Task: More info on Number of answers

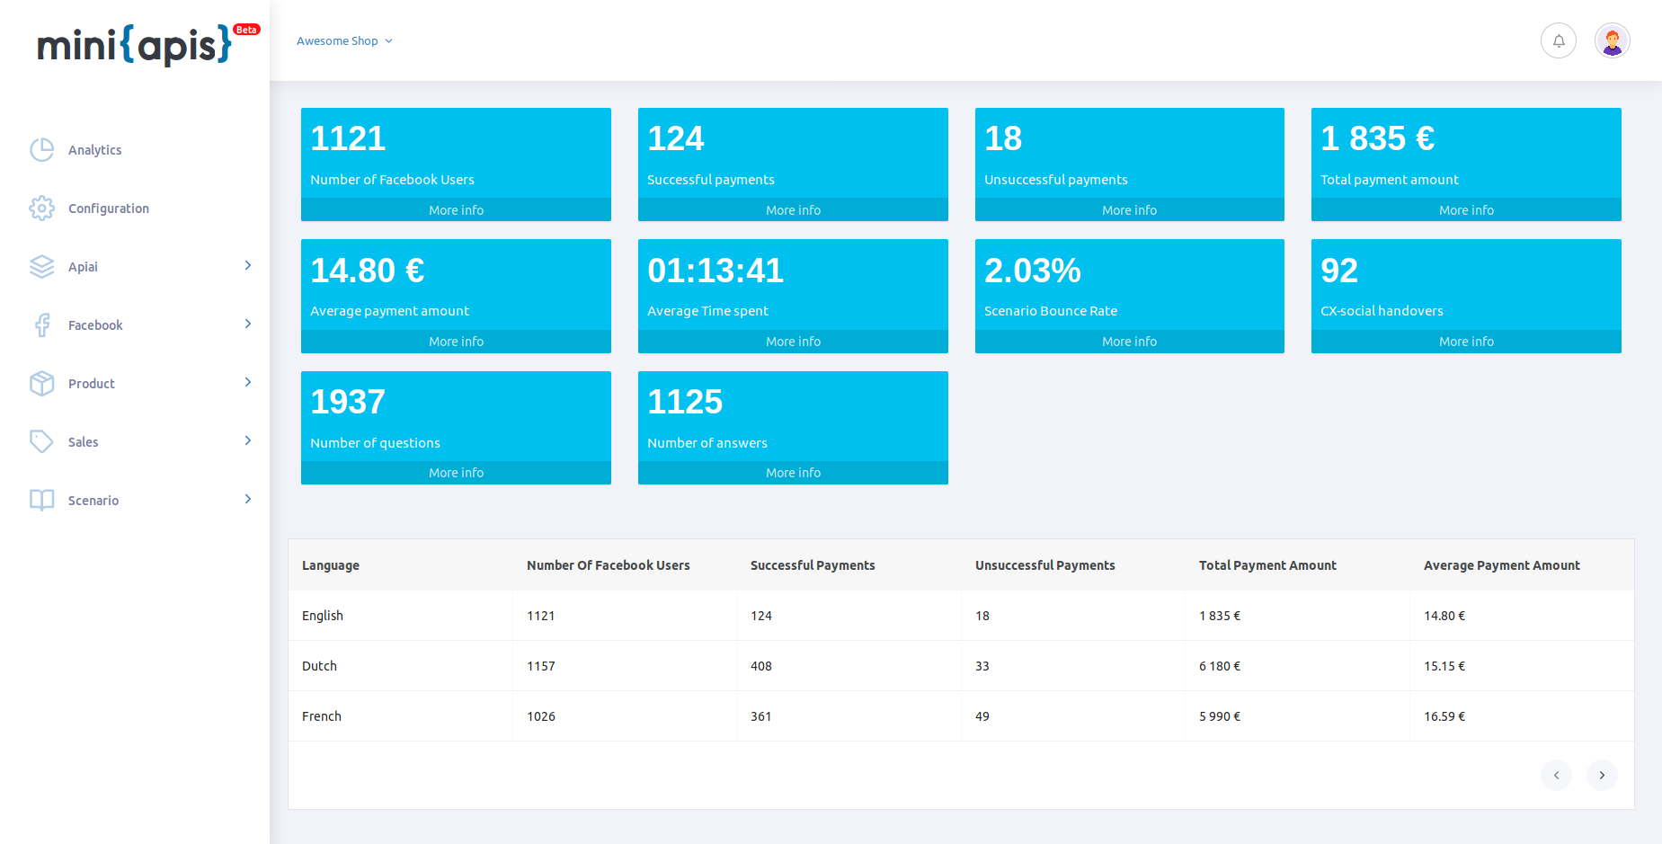Action: (x=793, y=473)
